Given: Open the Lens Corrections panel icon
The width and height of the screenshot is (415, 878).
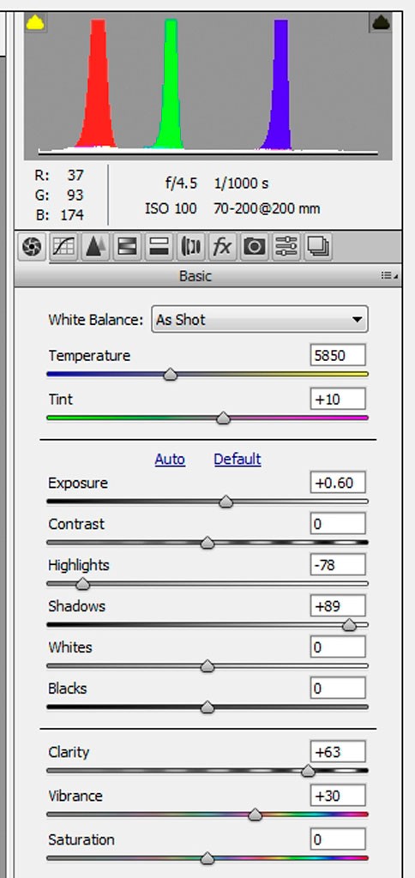Looking at the screenshot, I should coord(190,247).
